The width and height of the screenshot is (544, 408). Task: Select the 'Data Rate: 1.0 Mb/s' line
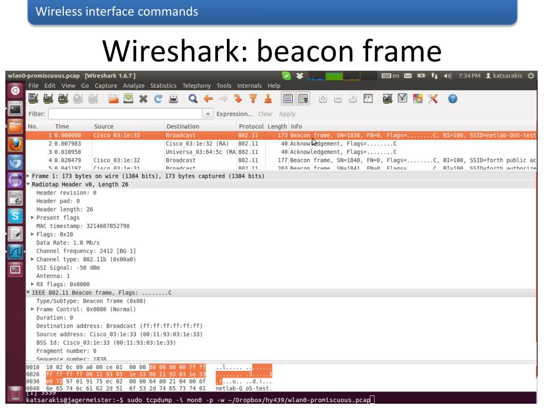[x=68, y=242]
